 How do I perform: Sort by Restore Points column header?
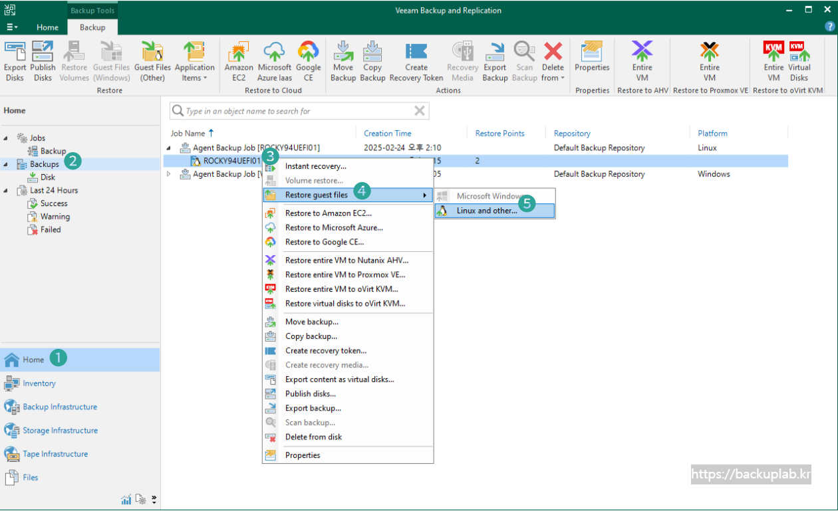[x=500, y=133]
